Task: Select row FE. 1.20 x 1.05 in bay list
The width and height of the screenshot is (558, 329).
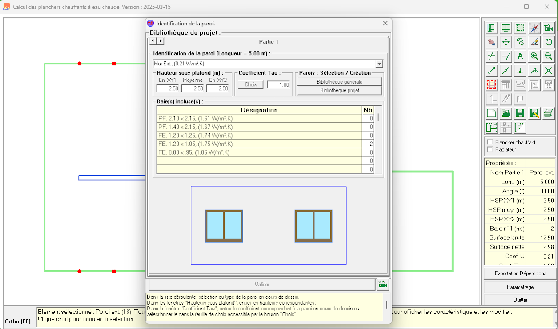Action: coord(259,144)
